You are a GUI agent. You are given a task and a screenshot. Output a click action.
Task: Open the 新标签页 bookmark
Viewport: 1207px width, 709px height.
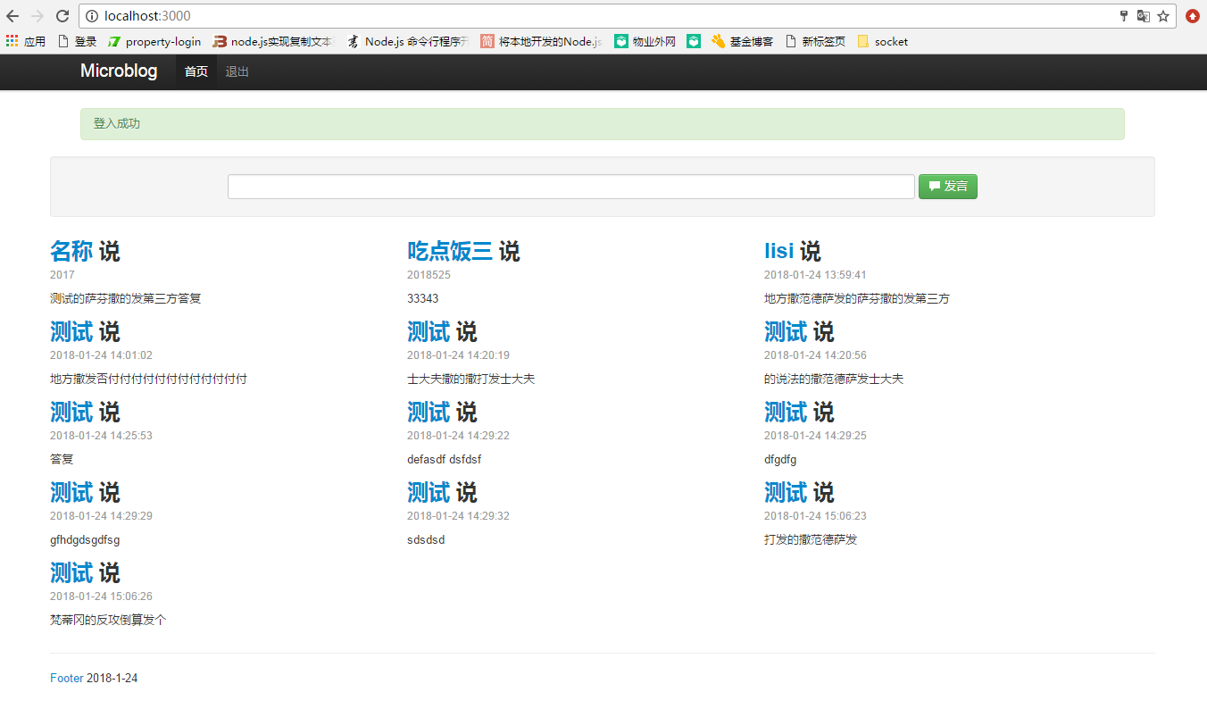[x=815, y=41]
